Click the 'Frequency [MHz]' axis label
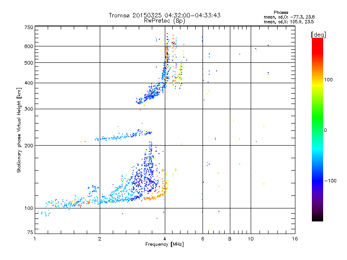 [x=164, y=244]
